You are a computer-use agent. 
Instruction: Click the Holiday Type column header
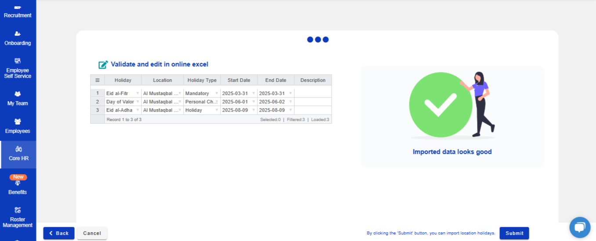202,80
